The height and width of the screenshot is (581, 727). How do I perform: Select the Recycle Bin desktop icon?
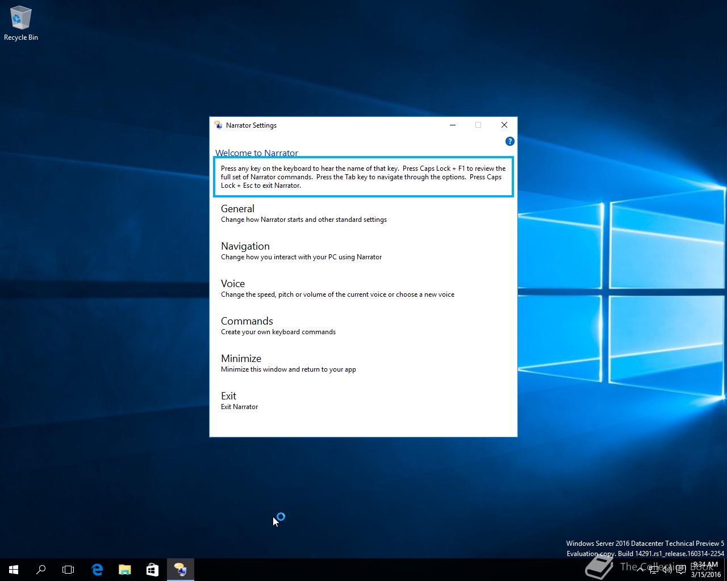coord(21,24)
